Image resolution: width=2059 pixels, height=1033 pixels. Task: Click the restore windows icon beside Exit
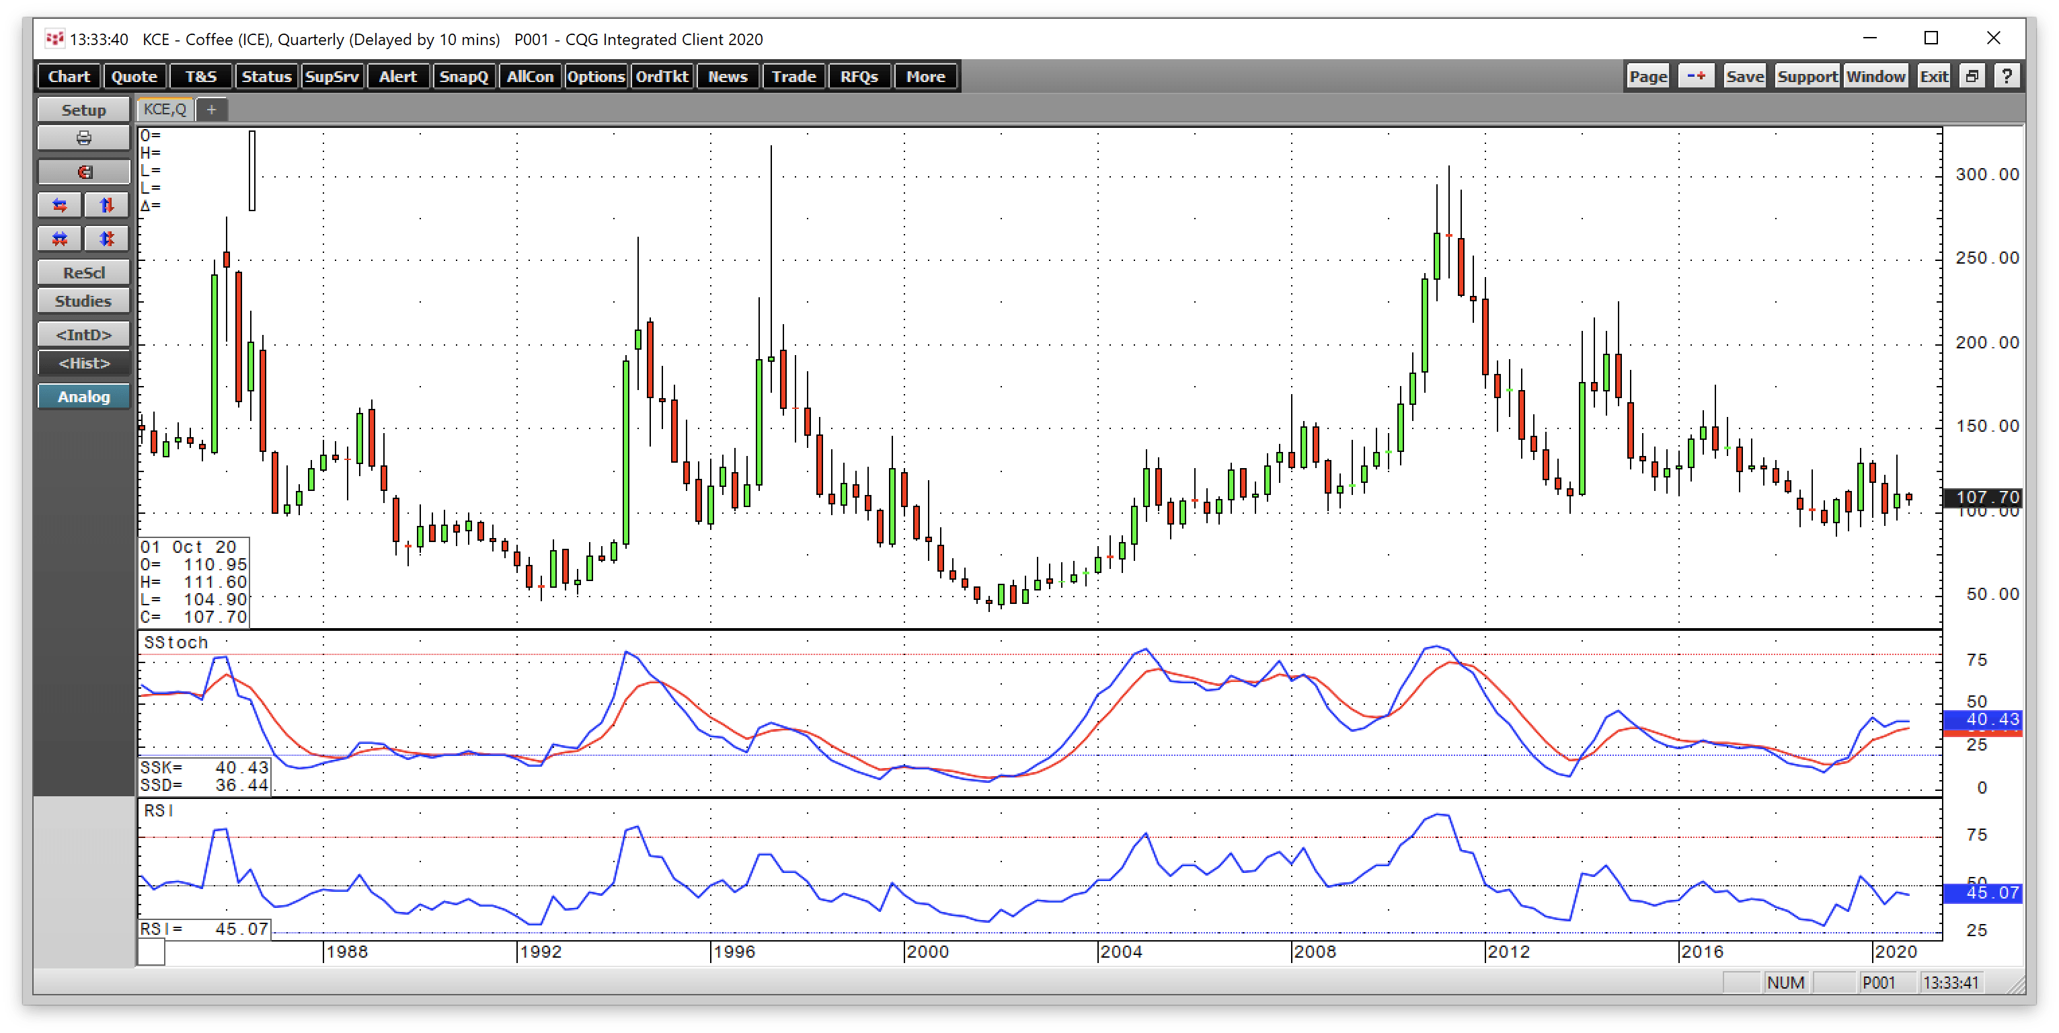pyautogui.click(x=1972, y=77)
